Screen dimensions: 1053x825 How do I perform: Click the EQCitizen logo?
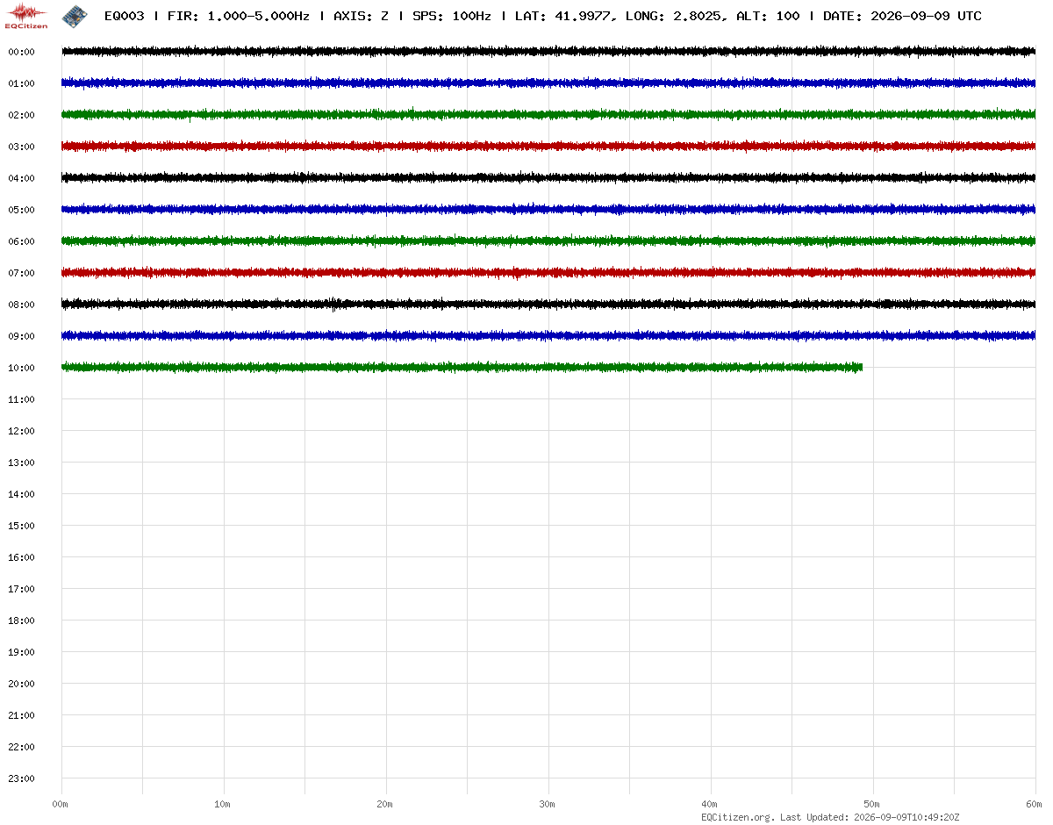[x=26, y=16]
